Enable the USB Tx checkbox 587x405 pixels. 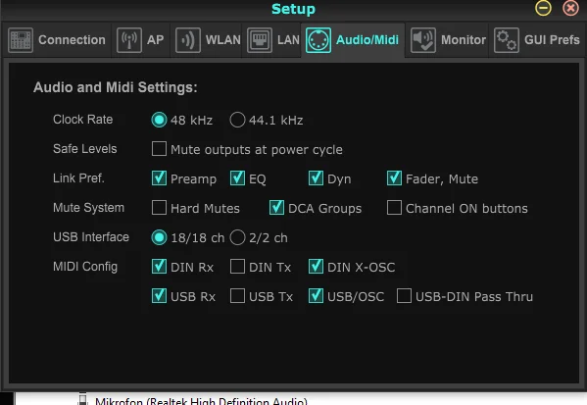(x=237, y=296)
